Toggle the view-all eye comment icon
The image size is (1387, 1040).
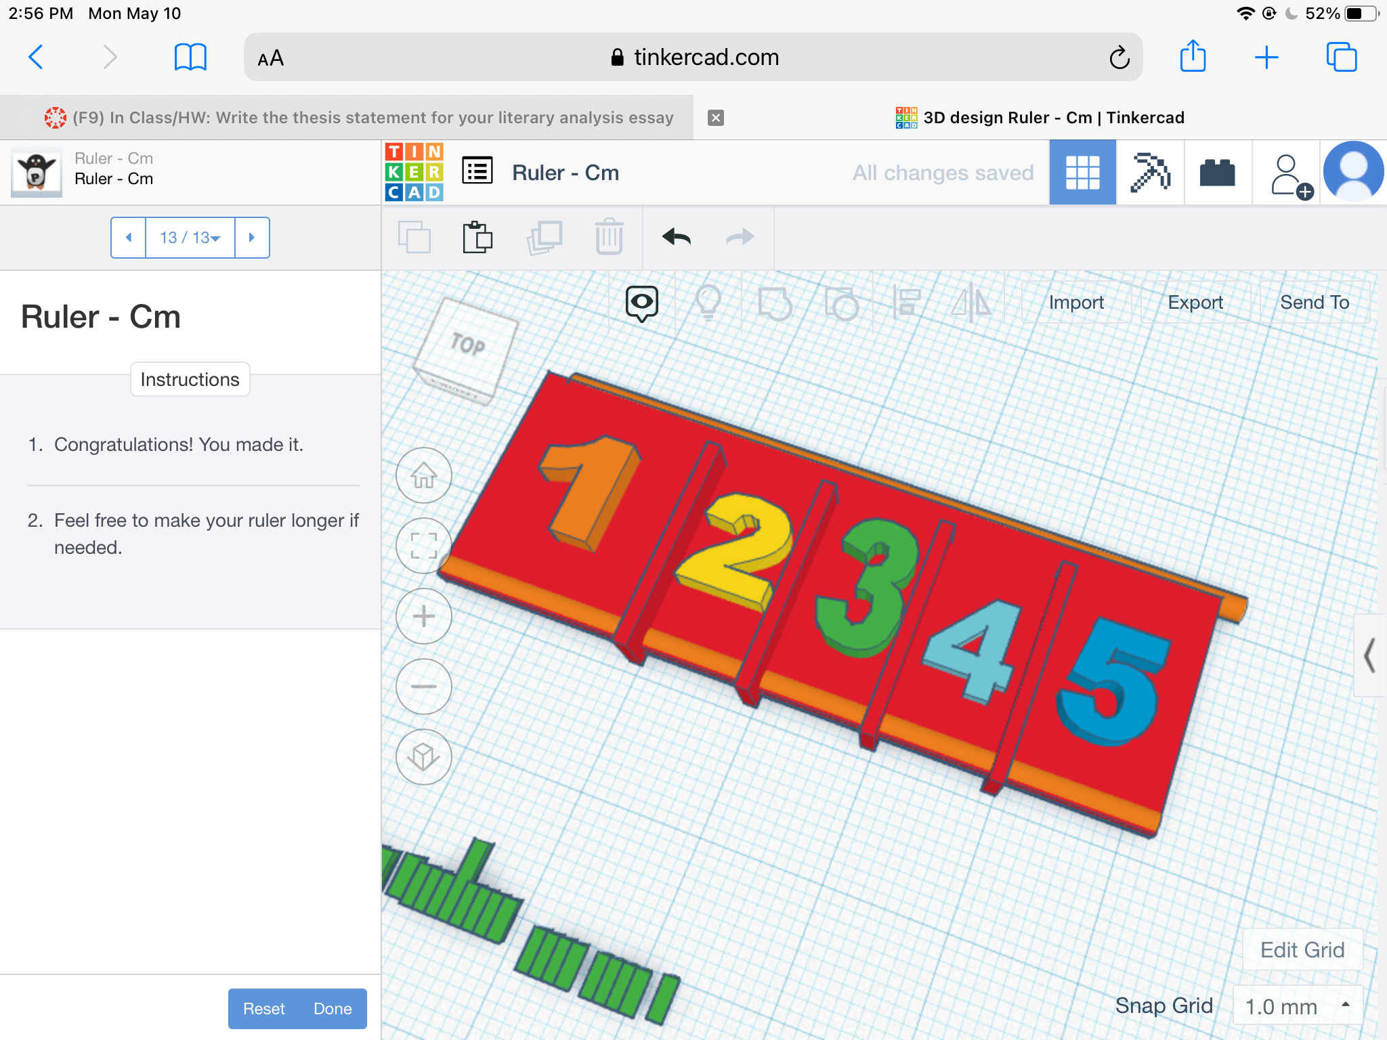point(641,303)
